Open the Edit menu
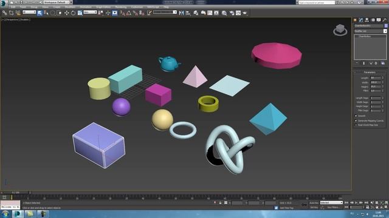Viewport: 389px width, 218px height. (x=13, y=7)
